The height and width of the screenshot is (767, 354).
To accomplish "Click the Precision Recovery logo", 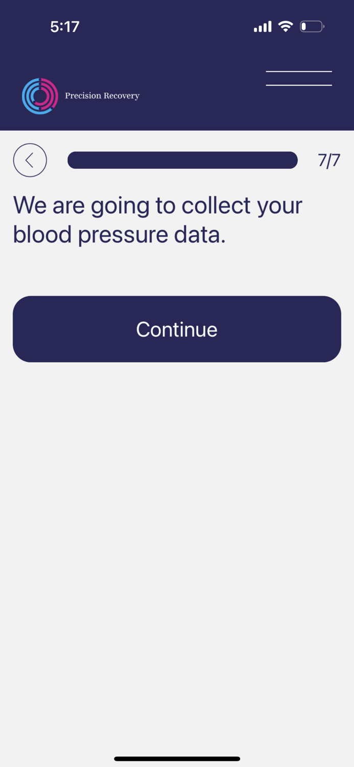I will pyautogui.click(x=39, y=96).
